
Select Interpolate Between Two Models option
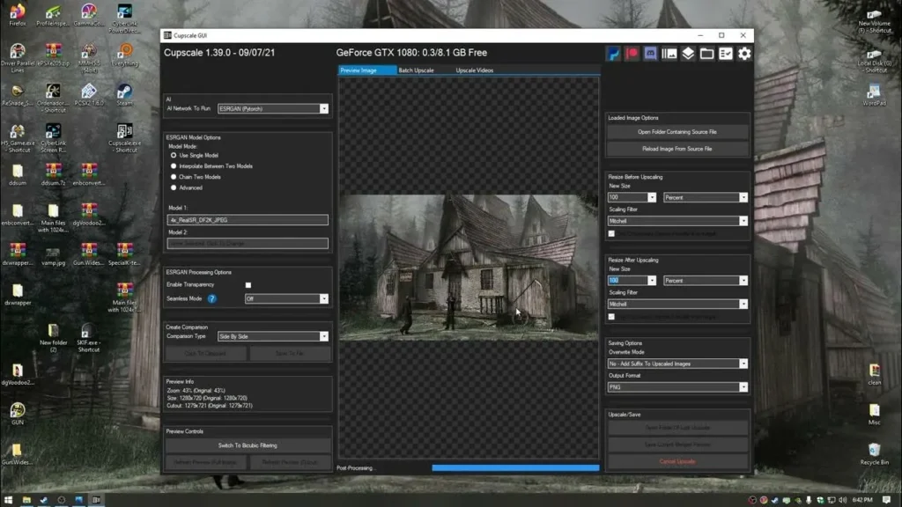click(x=174, y=165)
